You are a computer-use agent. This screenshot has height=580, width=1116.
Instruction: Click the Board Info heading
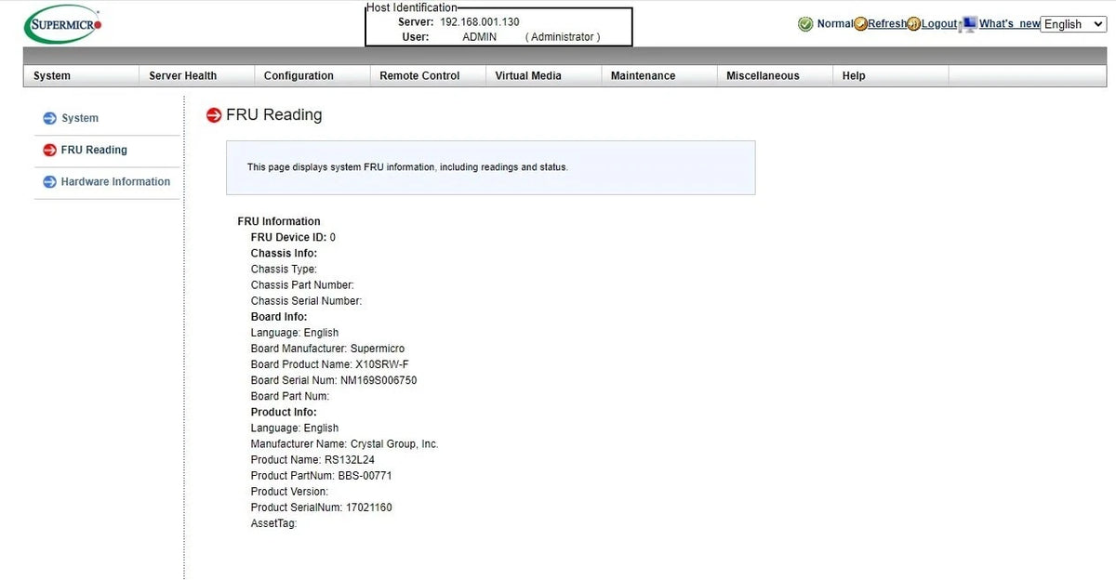click(279, 317)
